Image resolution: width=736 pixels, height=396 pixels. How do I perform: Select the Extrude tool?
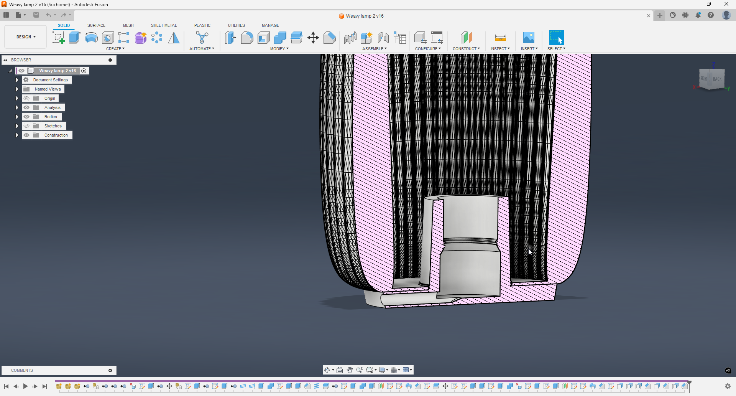click(x=75, y=38)
